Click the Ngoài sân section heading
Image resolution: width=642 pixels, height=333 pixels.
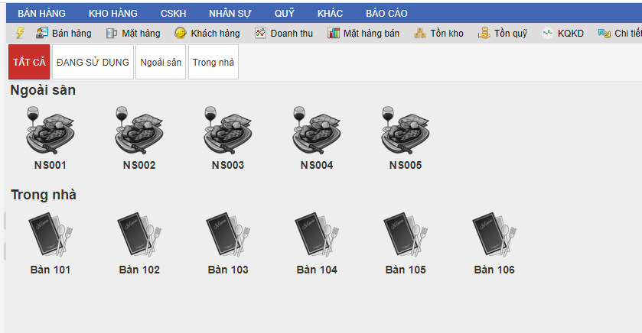[43, 90]
